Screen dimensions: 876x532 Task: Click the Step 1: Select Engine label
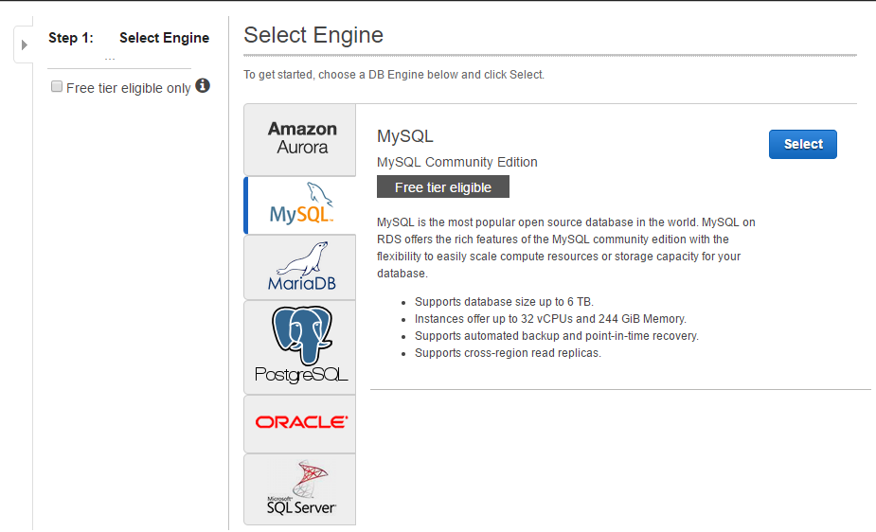(x=129, y=38)
